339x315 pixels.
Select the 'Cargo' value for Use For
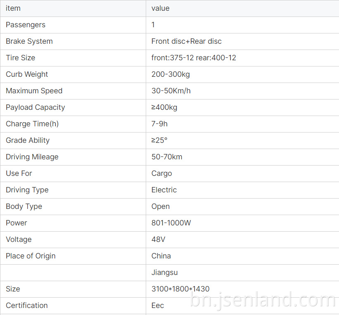coord(161,173)
